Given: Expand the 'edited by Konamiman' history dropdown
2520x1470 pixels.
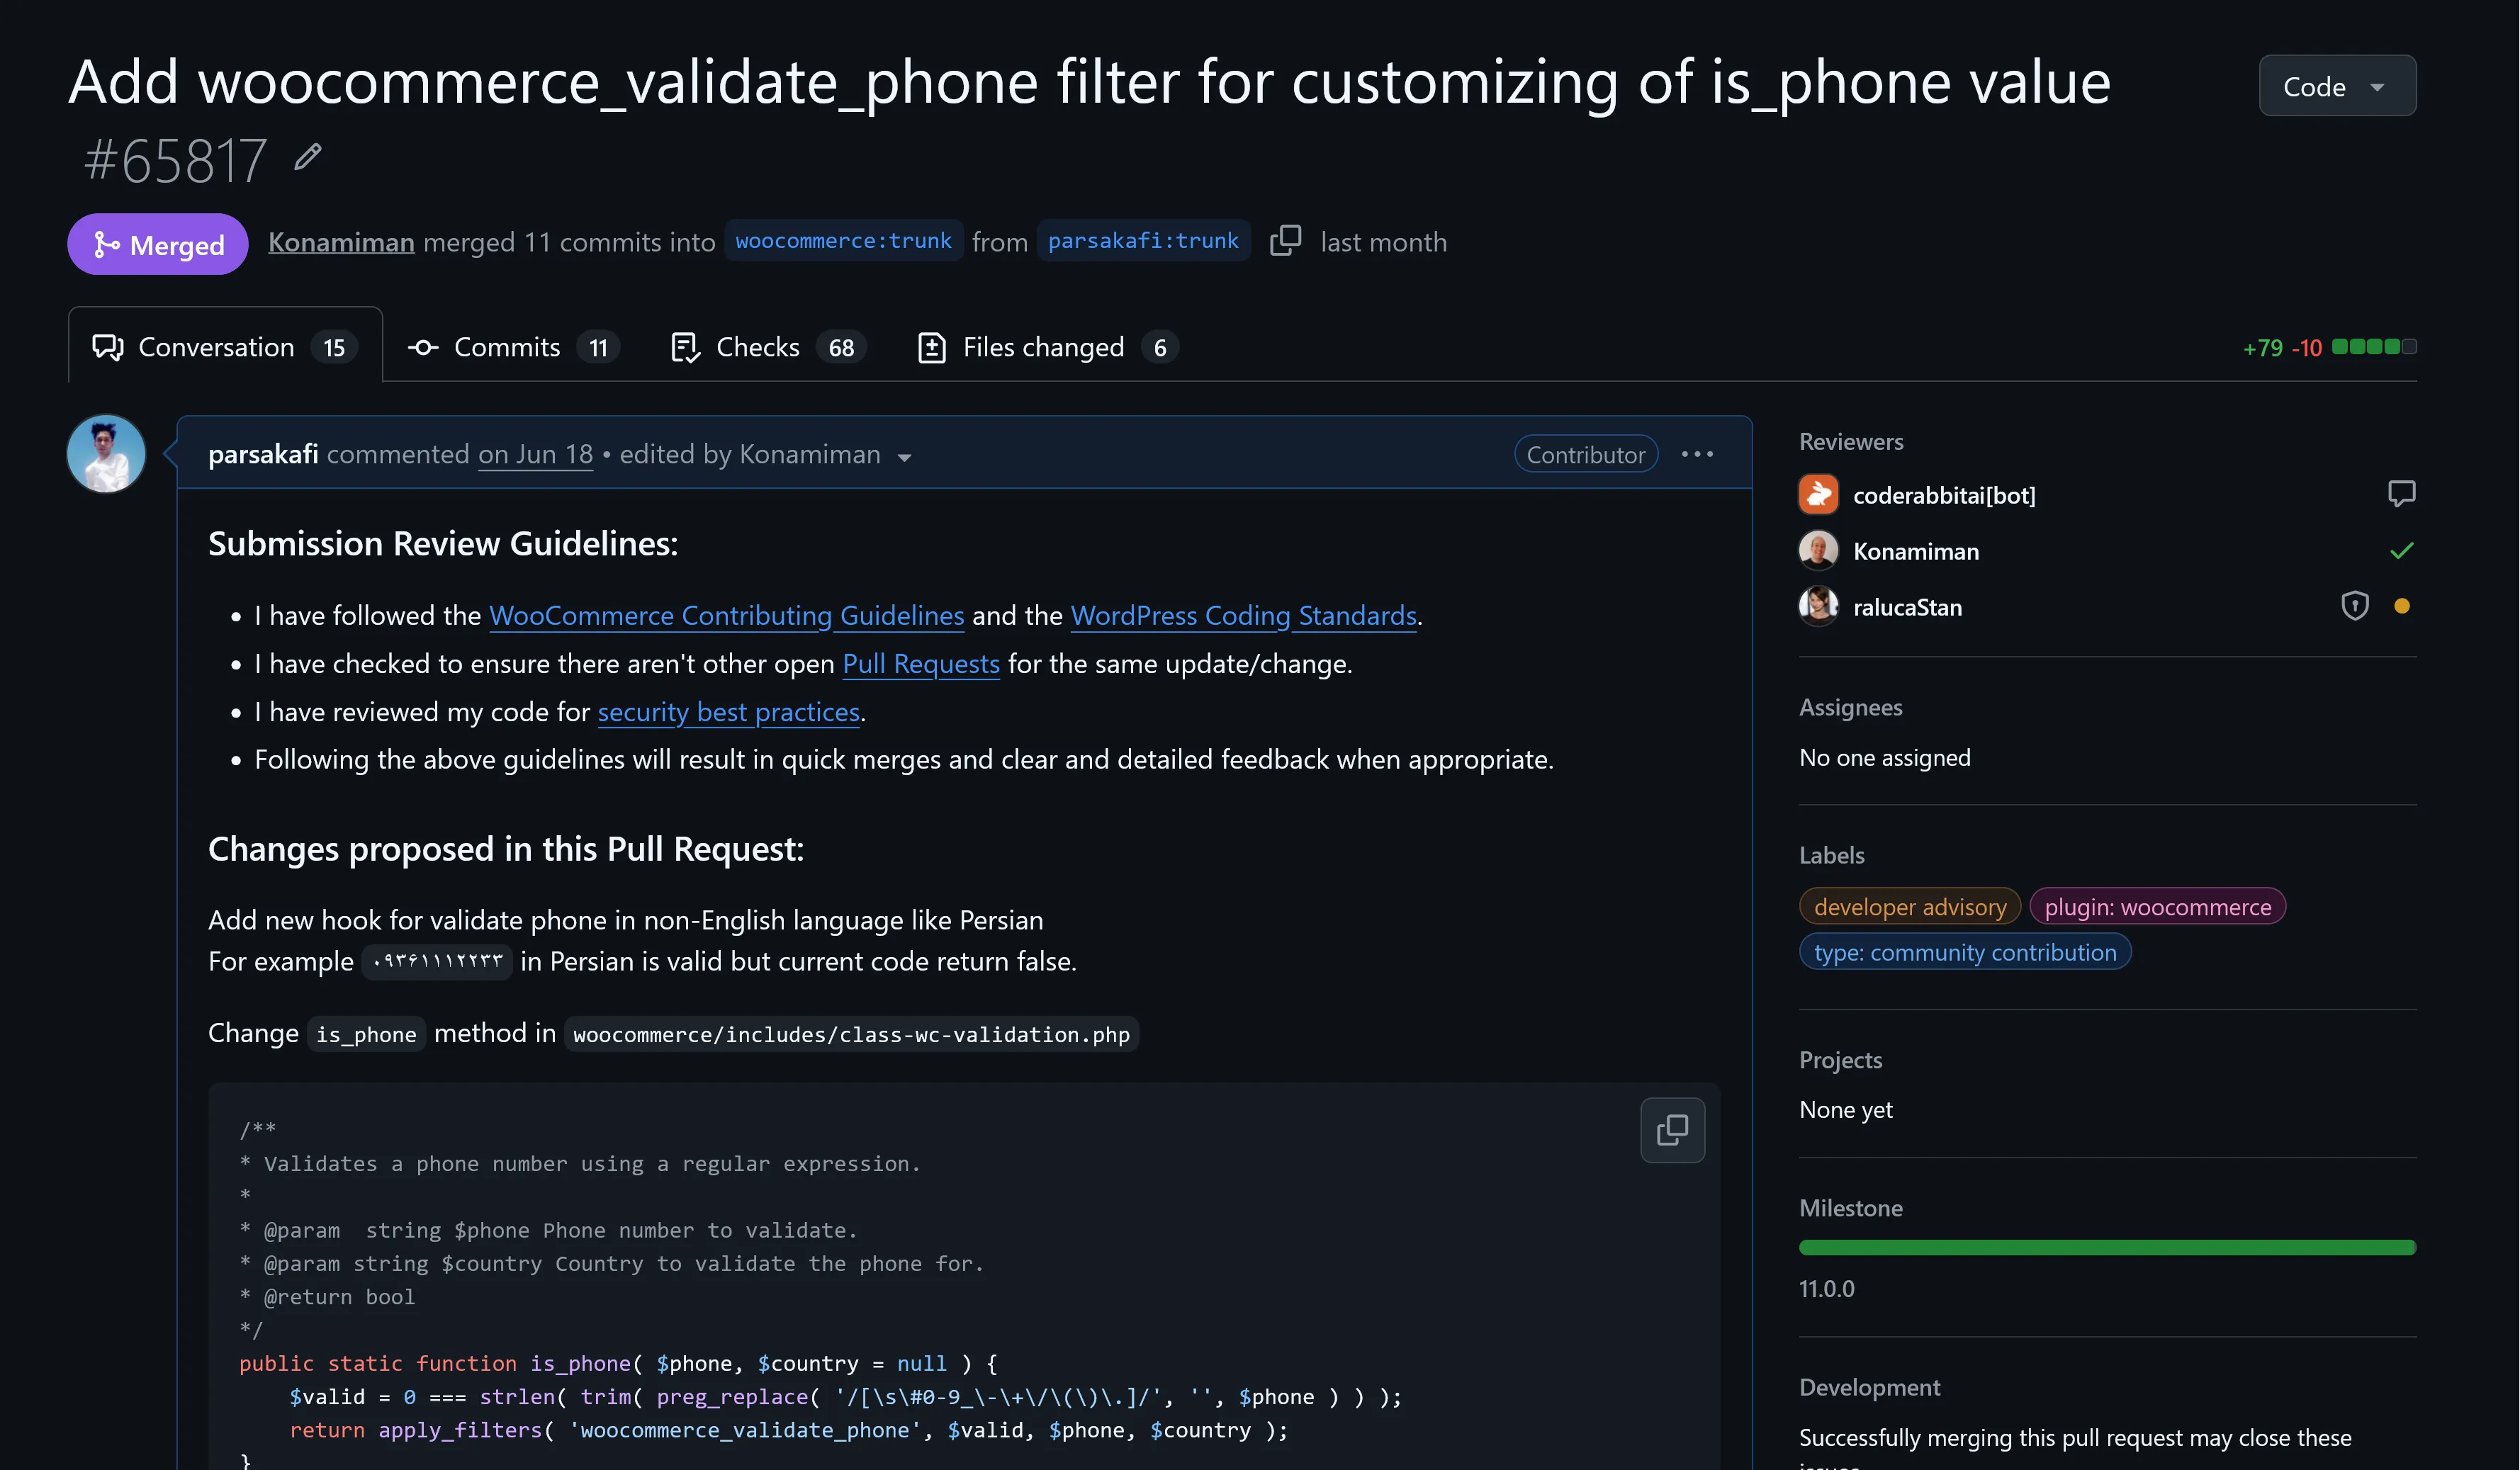Looking at the screenshot, I should [766, 455].
